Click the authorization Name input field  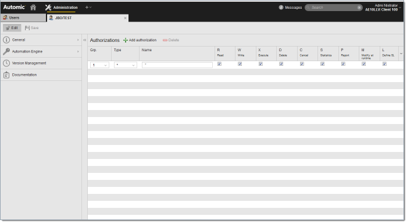(177, 65)
